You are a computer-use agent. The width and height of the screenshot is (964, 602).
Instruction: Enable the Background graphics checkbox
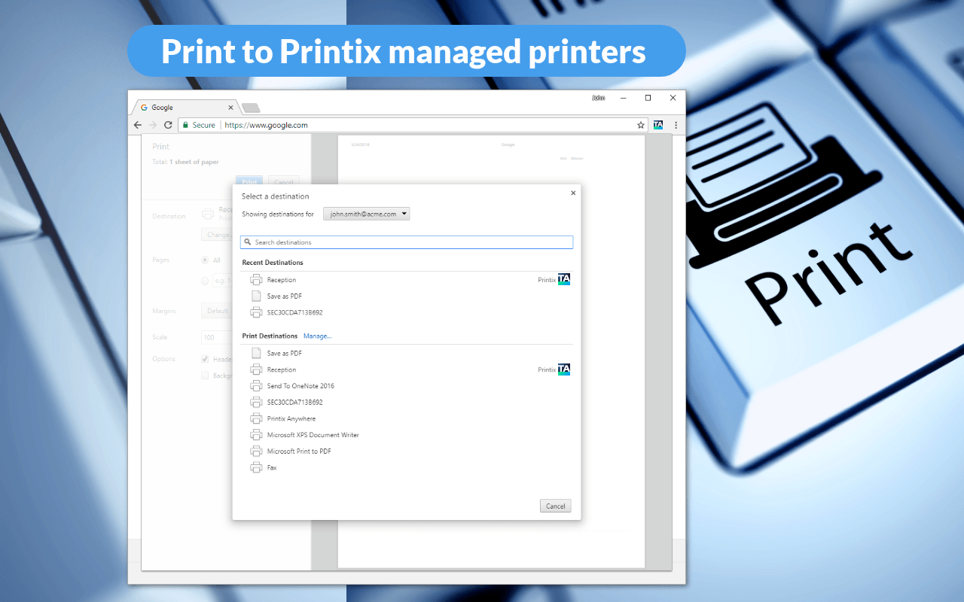(203, 375)
